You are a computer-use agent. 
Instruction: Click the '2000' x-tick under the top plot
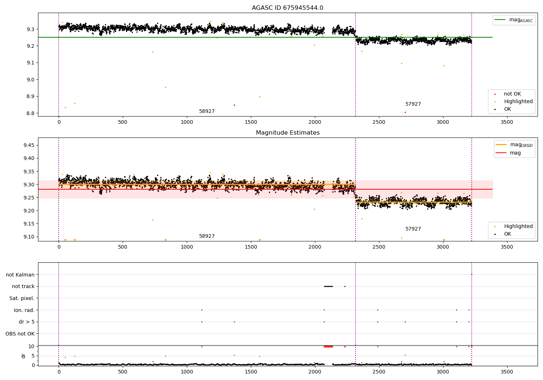pos(315,122)
